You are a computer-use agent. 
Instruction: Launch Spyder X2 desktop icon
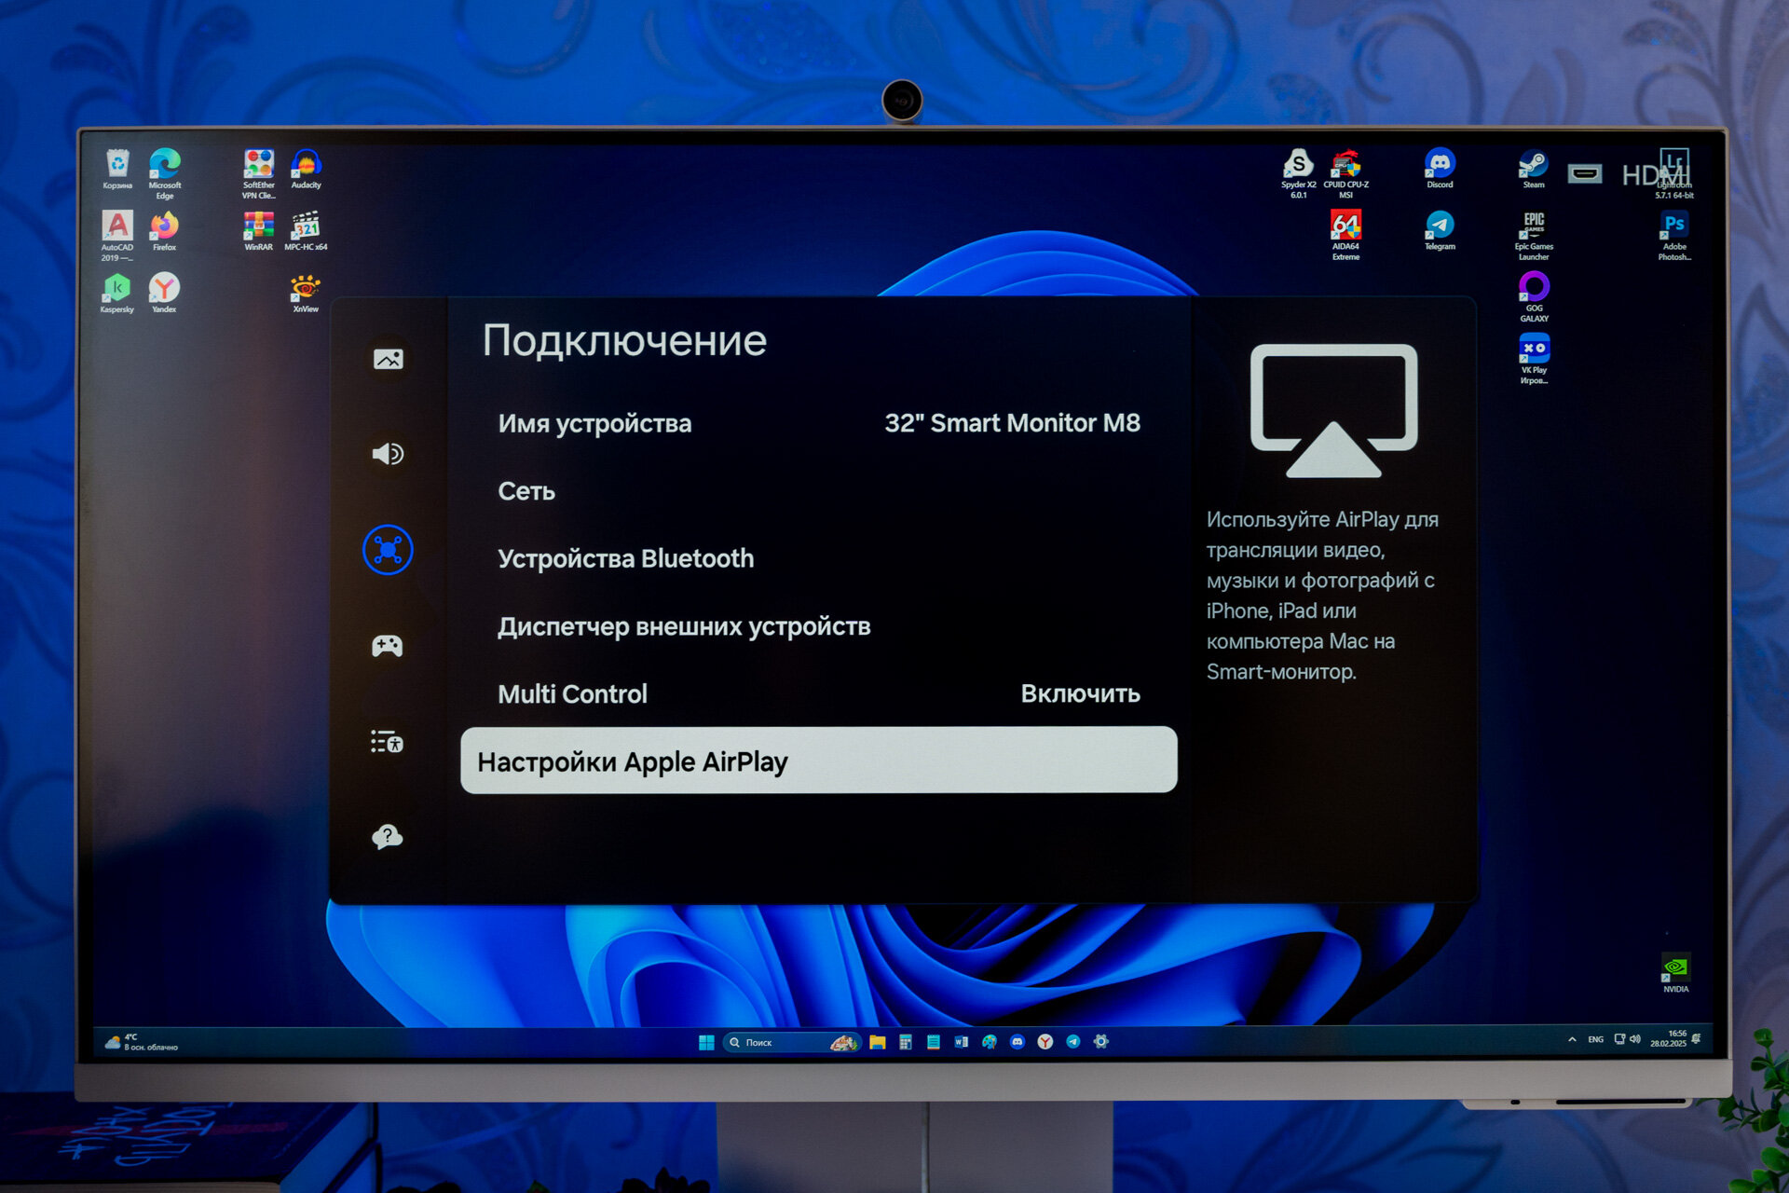pos(1299,173)
